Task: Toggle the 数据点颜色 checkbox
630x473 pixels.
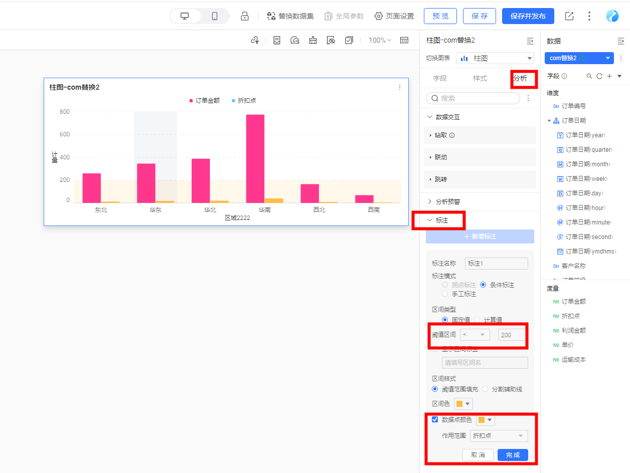Action: point(435,419)
